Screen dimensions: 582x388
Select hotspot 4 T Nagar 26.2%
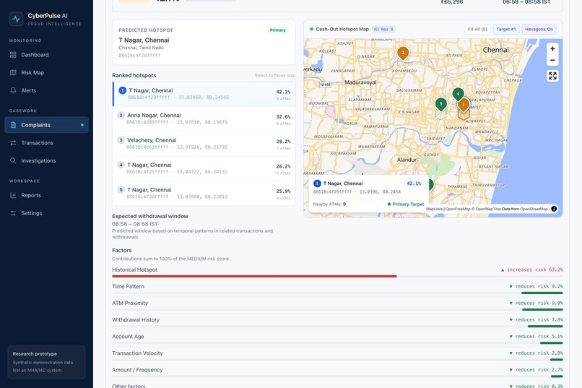pyautogui.click(x=204, y=168)
